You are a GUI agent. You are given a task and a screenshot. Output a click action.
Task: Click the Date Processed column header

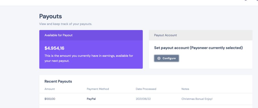coord(146,89)
